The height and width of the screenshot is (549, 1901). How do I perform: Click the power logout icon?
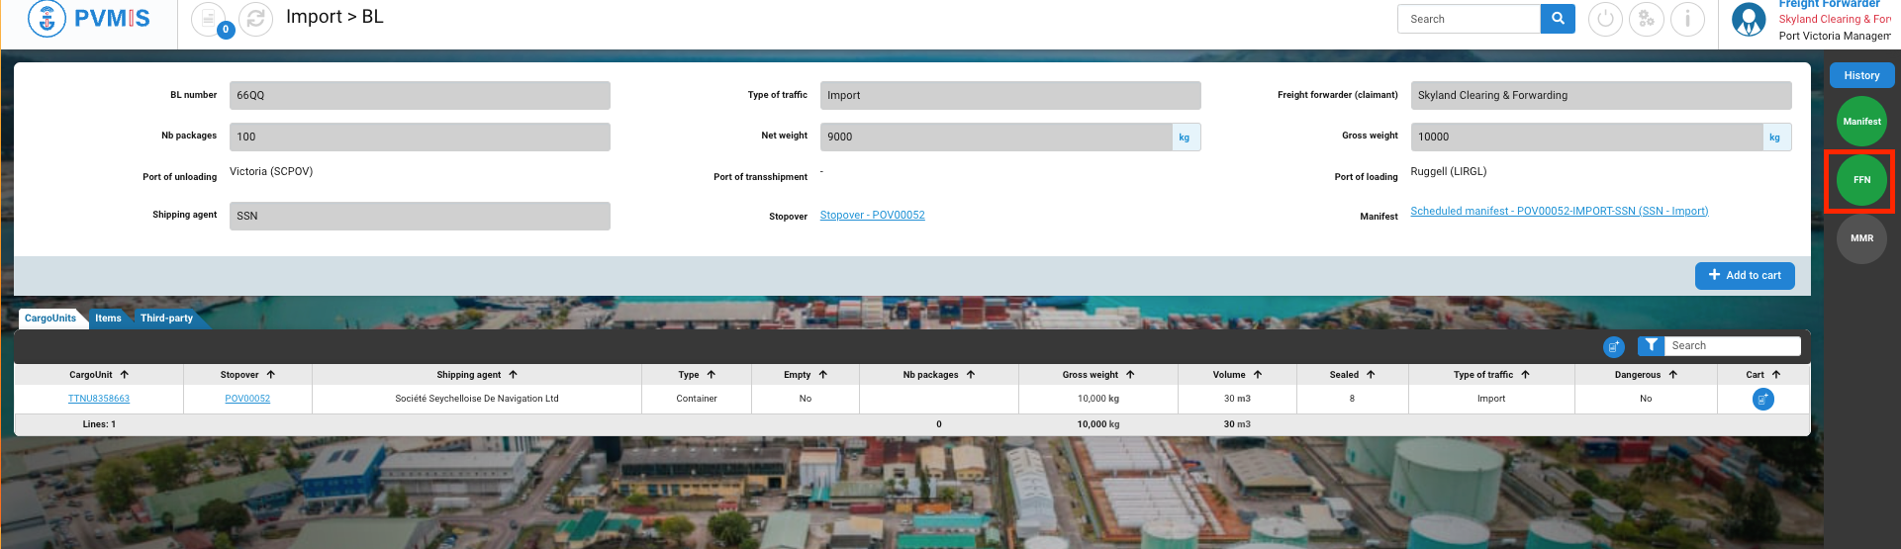tap(1605, 19)
